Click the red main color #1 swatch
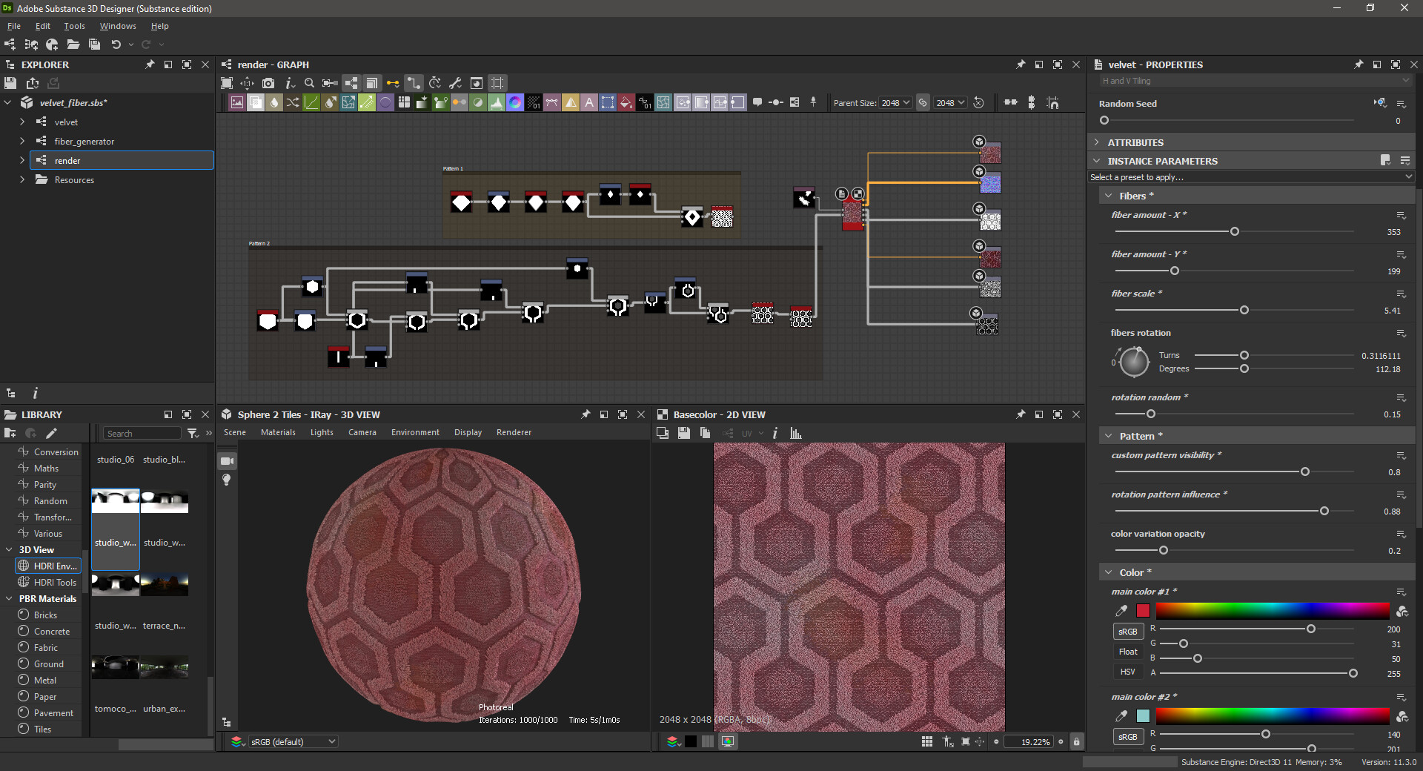This screenshot has height=771, width=1423. click(1144, 611)
